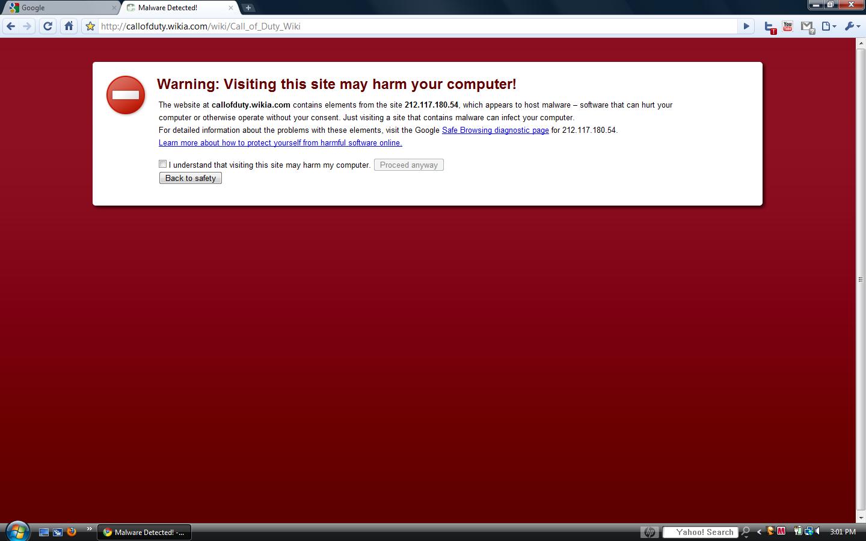The height and width of the screenshot is (541, 866).
Task: Open the network connection tray icon
Action: [x=809, y=531]
